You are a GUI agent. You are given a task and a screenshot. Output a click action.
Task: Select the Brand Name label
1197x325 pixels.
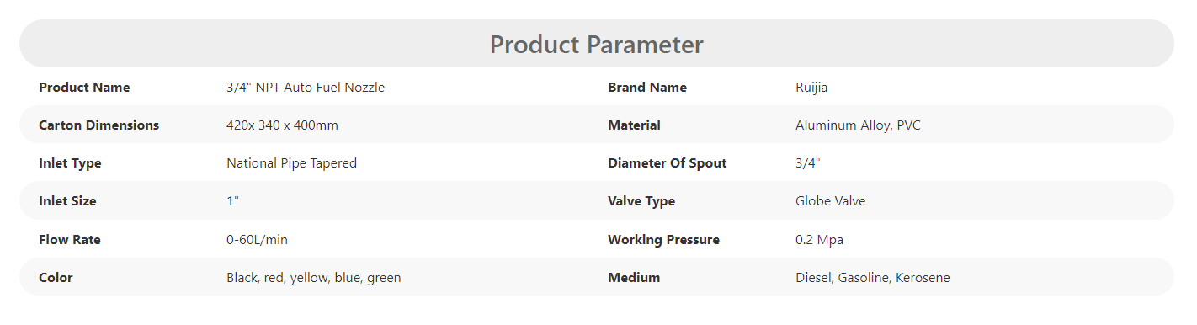(647, 88)
